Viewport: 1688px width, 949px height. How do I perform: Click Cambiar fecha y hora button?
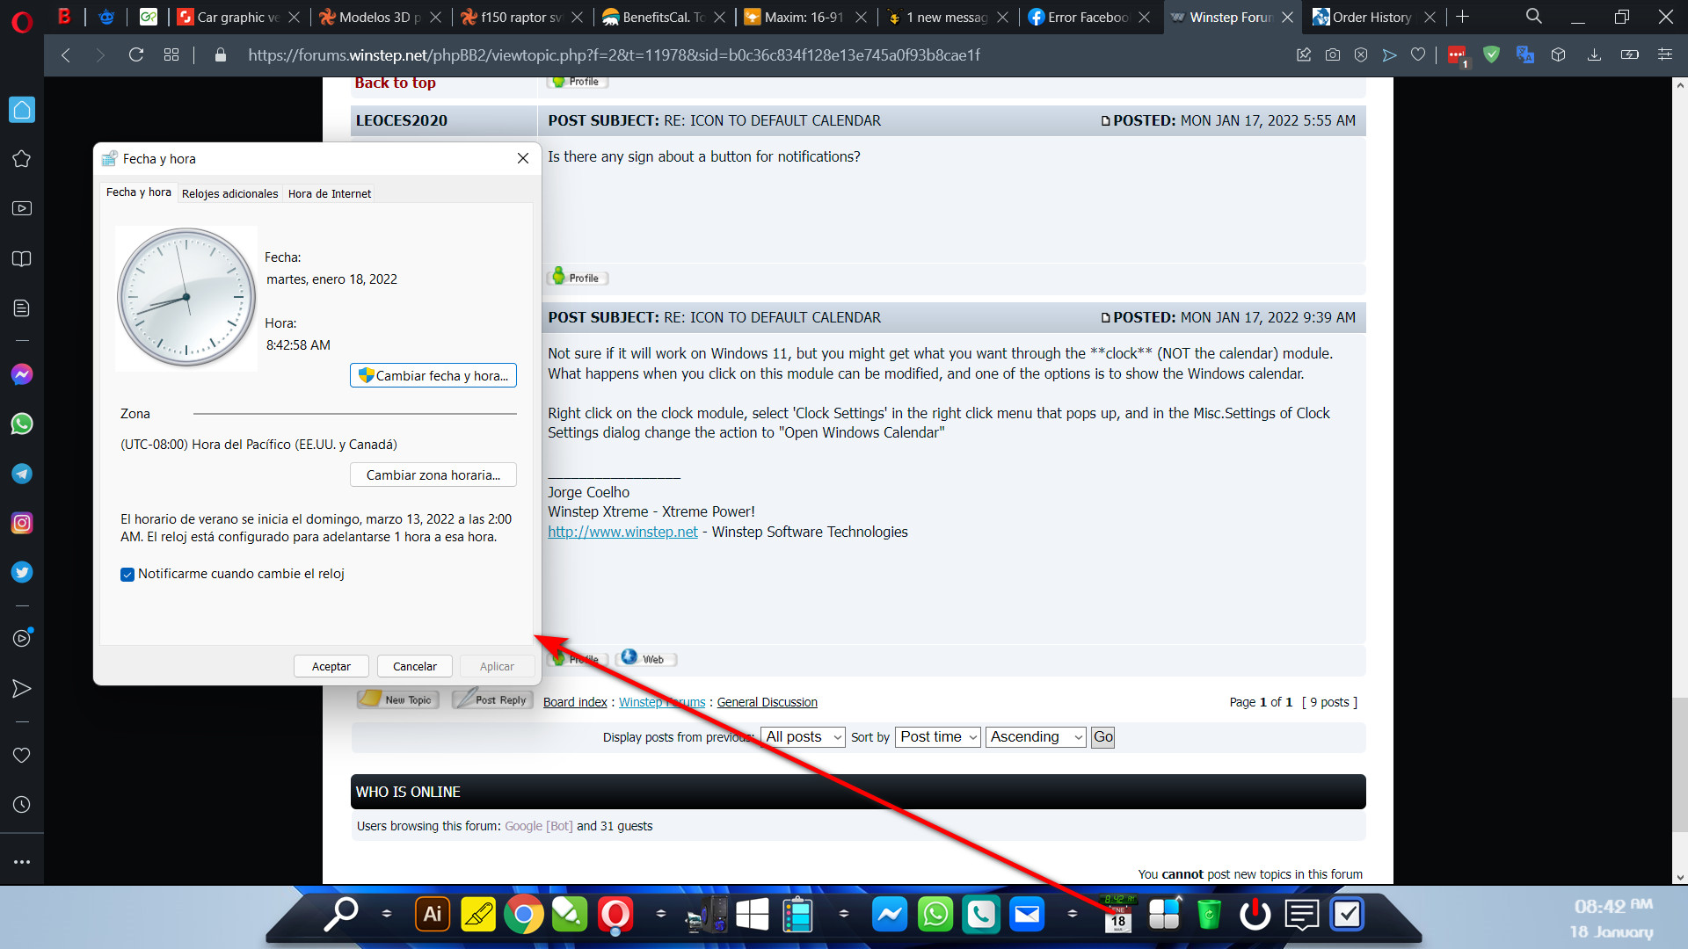pos(433,376)
